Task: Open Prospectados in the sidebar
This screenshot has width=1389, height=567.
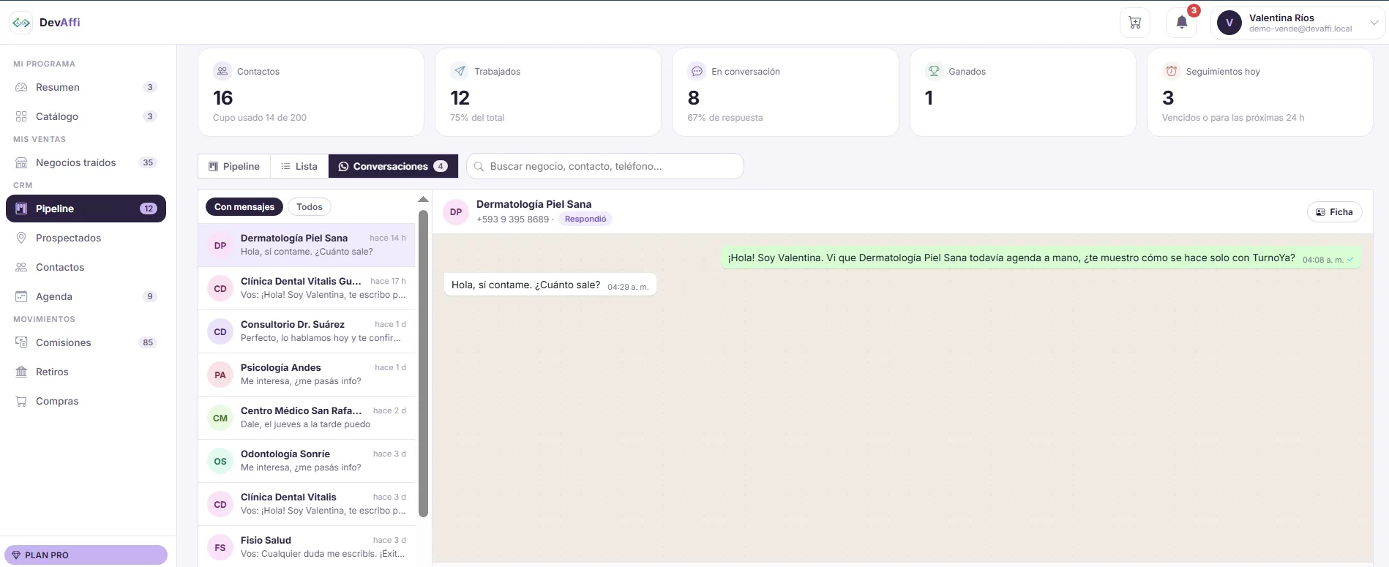Action: click(86, 238)
